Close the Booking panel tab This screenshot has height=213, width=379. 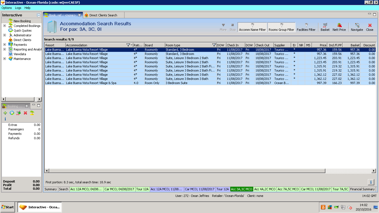[27, 106]
